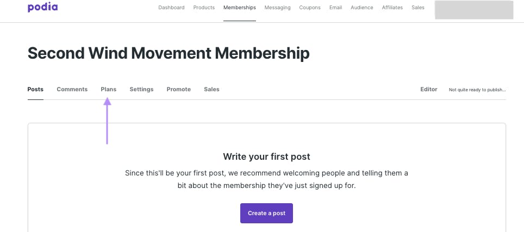The width and height of the screenshot is (524, 232).
Task: Open the membership Settings tab
Action: (x=141, y=89)
